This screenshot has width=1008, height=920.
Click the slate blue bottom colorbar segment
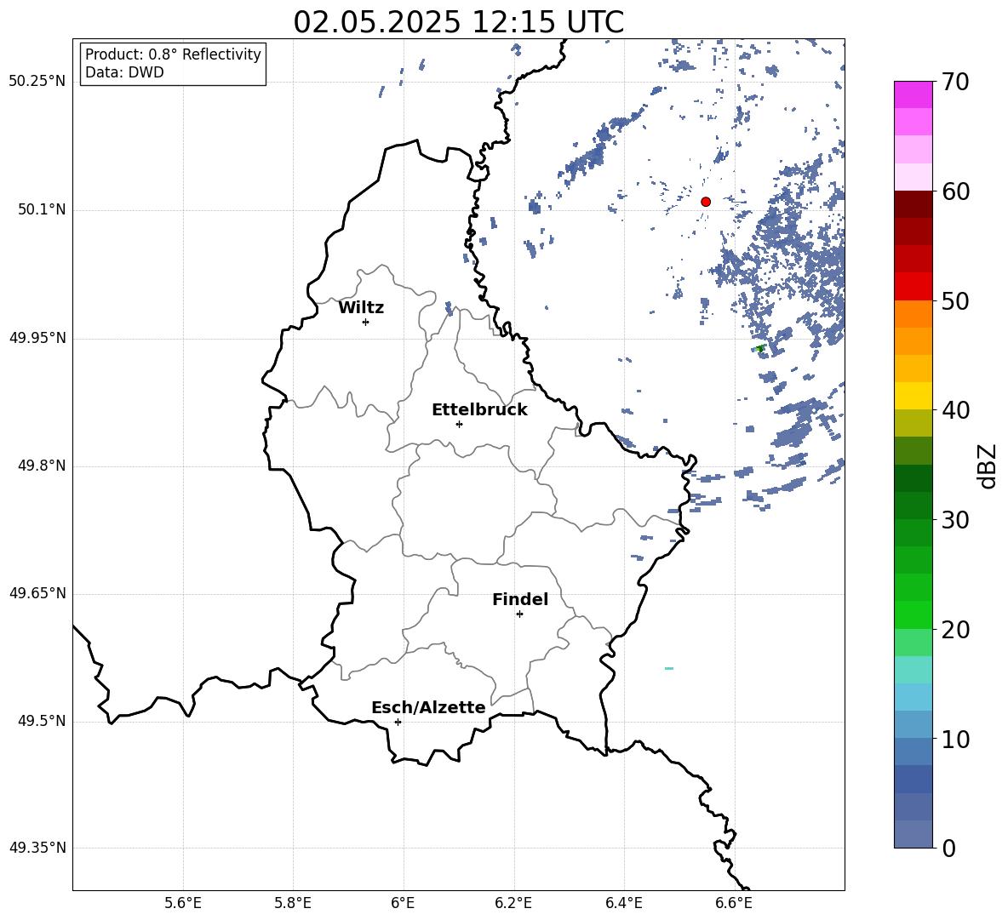click(913, 834)
